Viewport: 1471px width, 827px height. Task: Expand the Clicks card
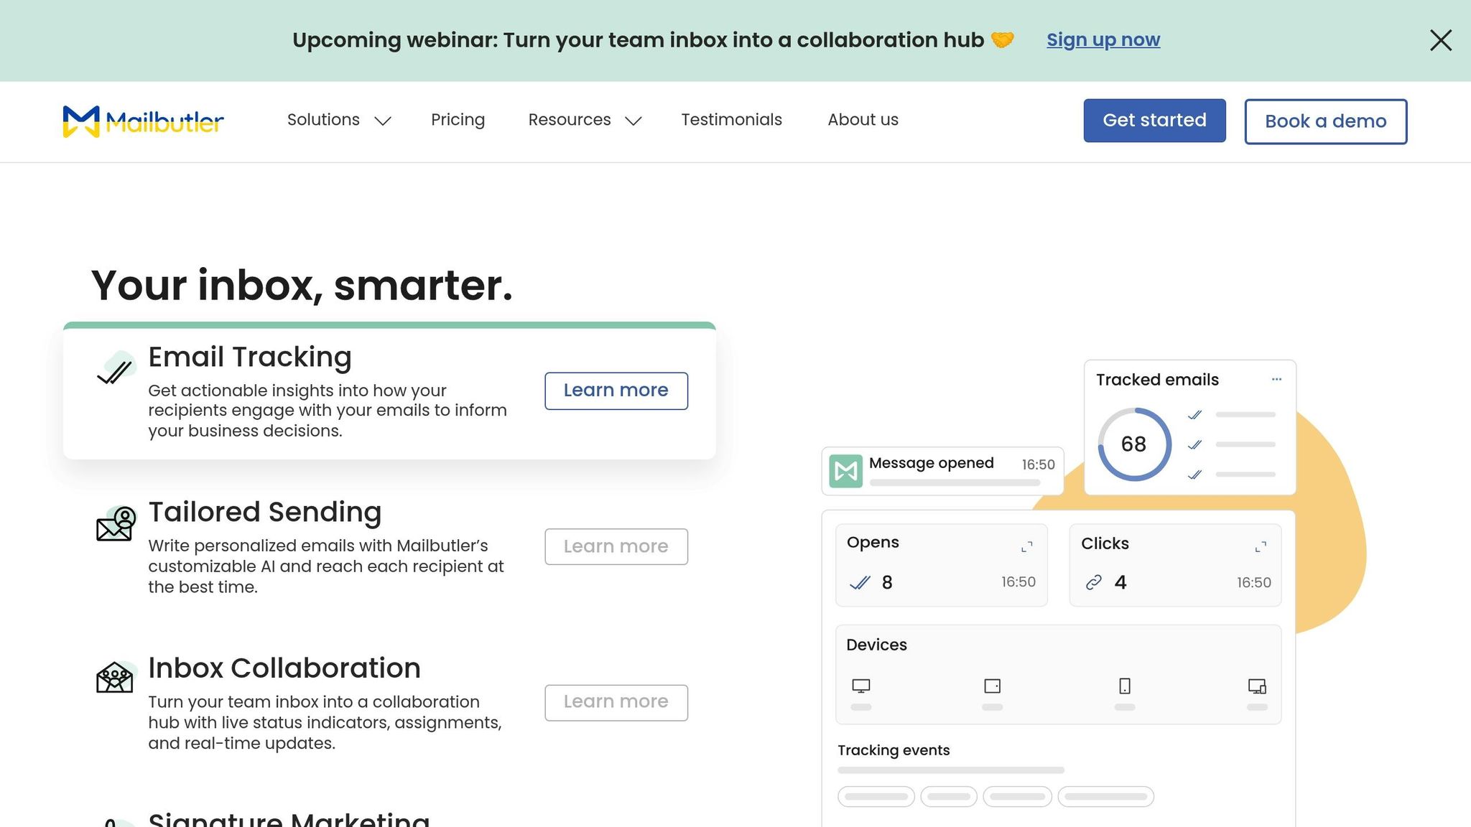click(x=1261, y=547)
